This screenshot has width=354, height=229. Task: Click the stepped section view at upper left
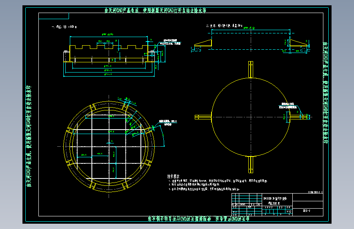click(x=109, y=54)
